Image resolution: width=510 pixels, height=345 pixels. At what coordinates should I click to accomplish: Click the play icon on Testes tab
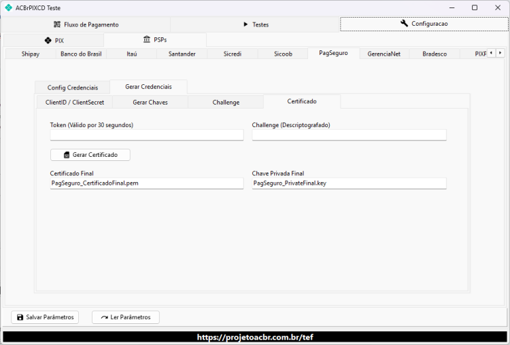point(245,24)
